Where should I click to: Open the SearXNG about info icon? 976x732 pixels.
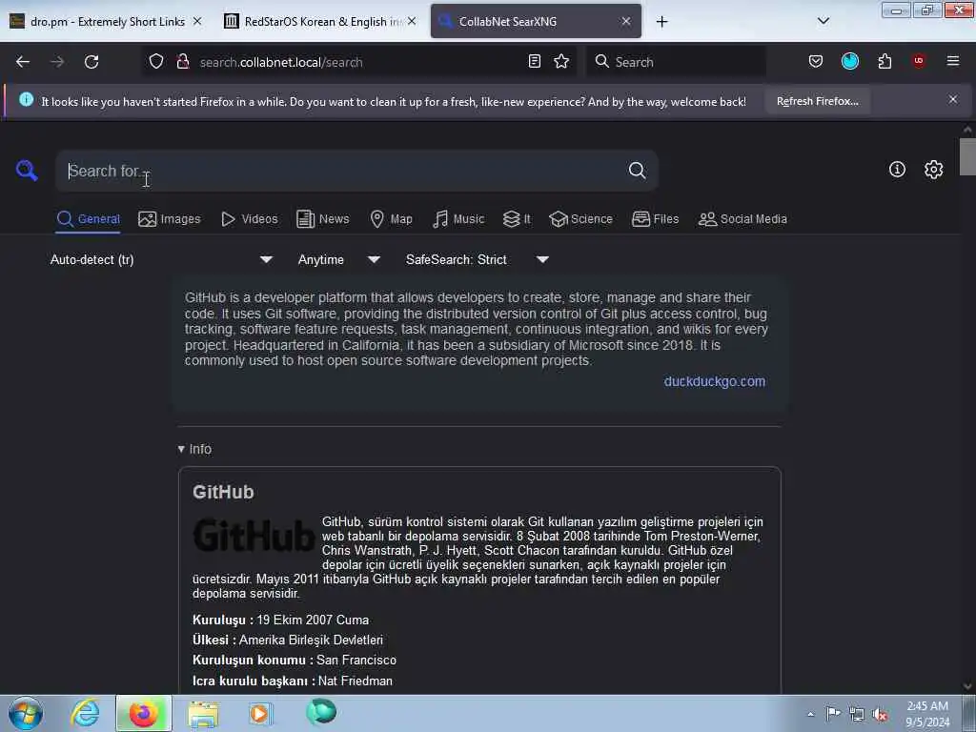897,170
